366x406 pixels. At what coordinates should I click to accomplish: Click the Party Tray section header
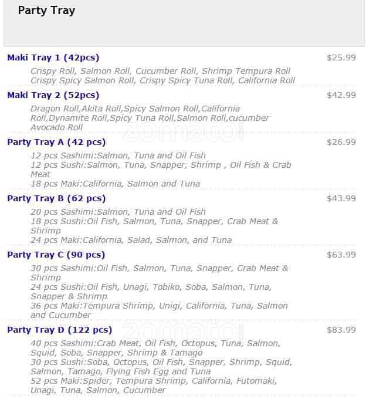pyautogui.click(x=46, y=11)
